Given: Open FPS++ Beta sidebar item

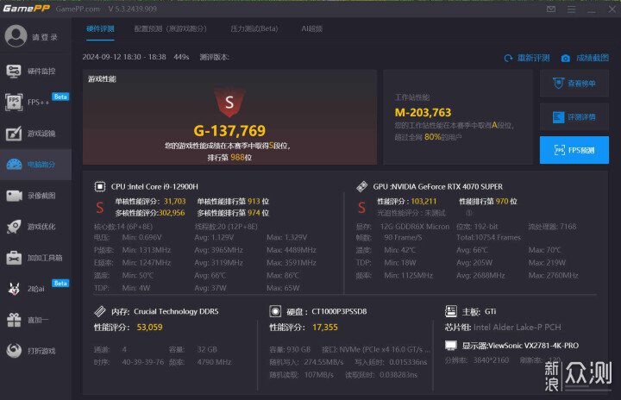Looking at the screenshot, I should (x=35, y=103).
